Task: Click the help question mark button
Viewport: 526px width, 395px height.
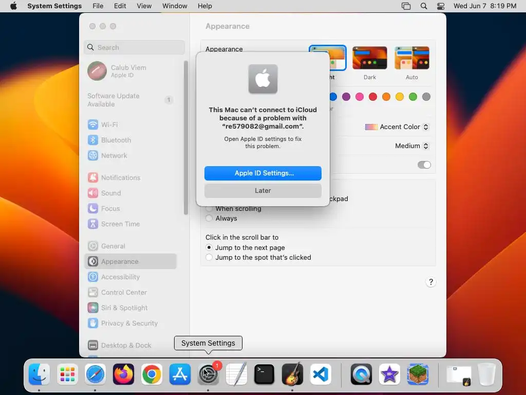Action: point(431,282)
